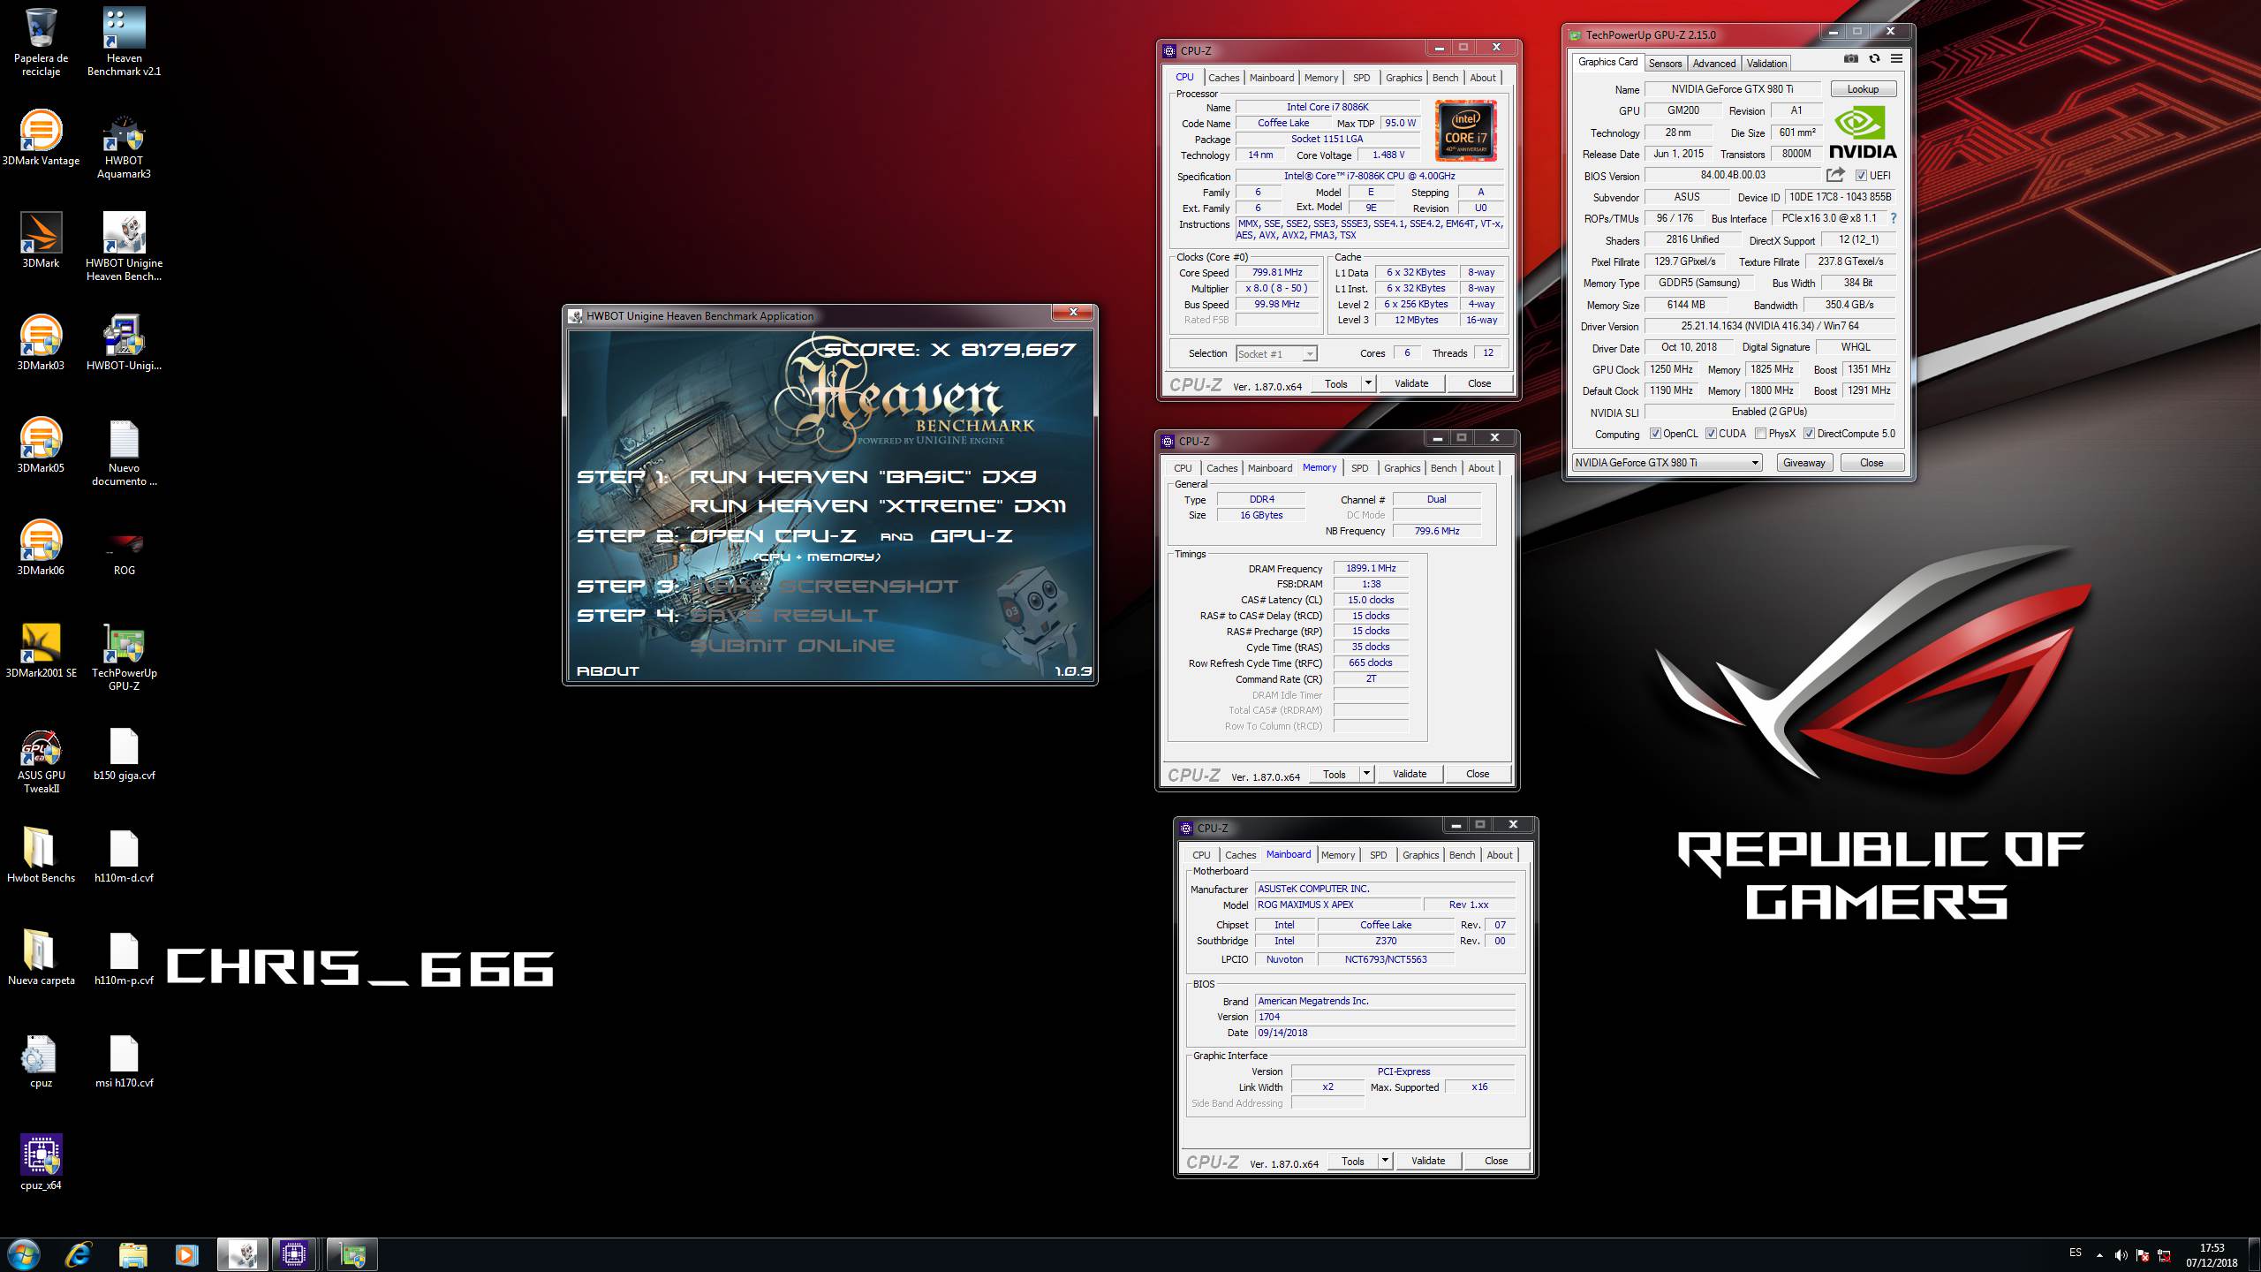Click the GPU-Z screenshot camera icon
The height and width of the screenshot is (1272, 2261).
point(1850,59)
